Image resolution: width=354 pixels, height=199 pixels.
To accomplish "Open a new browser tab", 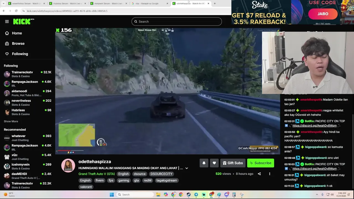I will pyautogui.click(x=215, y=3).
